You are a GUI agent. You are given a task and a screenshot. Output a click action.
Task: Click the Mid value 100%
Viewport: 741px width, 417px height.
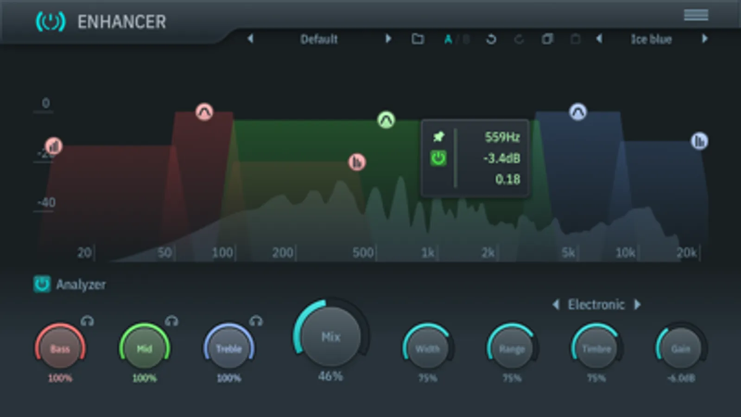145,378
